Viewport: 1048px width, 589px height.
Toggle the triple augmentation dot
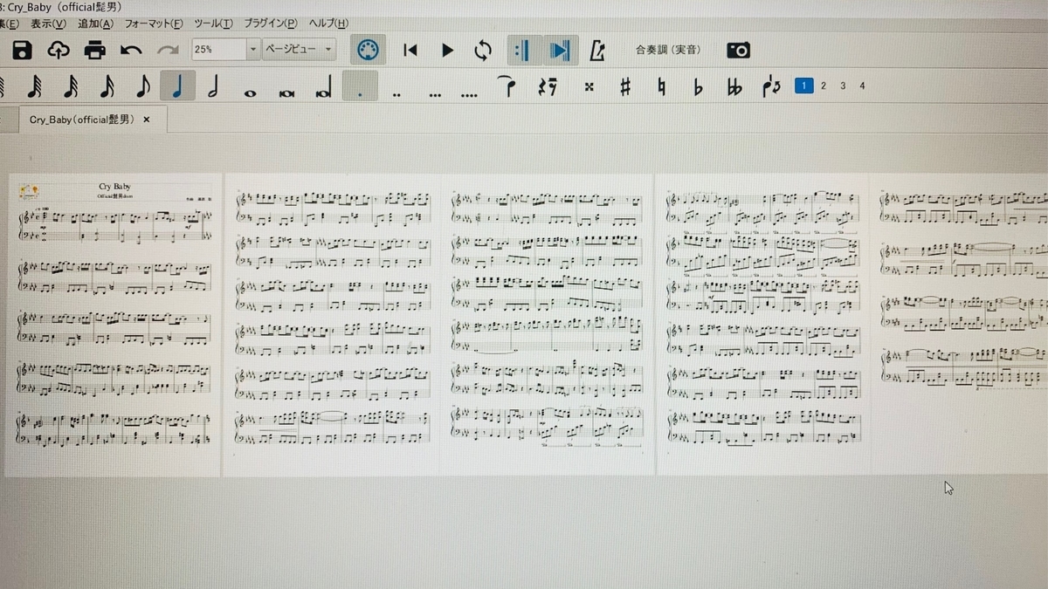click(433, 93)
